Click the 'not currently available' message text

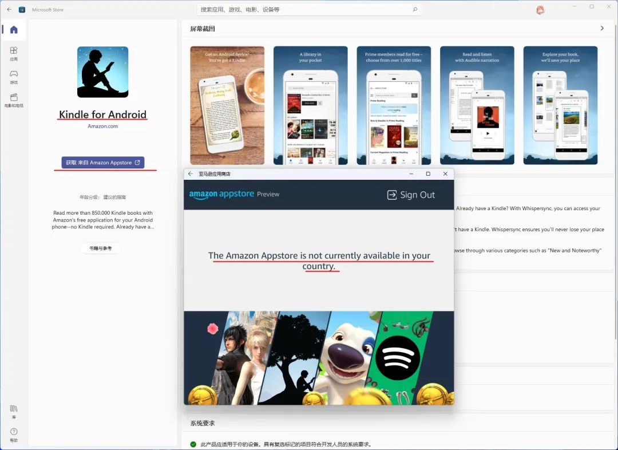319,260
